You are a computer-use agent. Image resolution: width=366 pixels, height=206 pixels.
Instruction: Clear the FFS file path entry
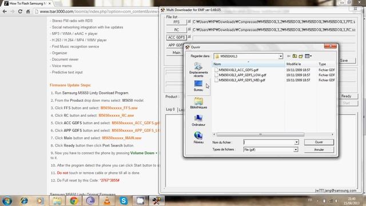189,21
